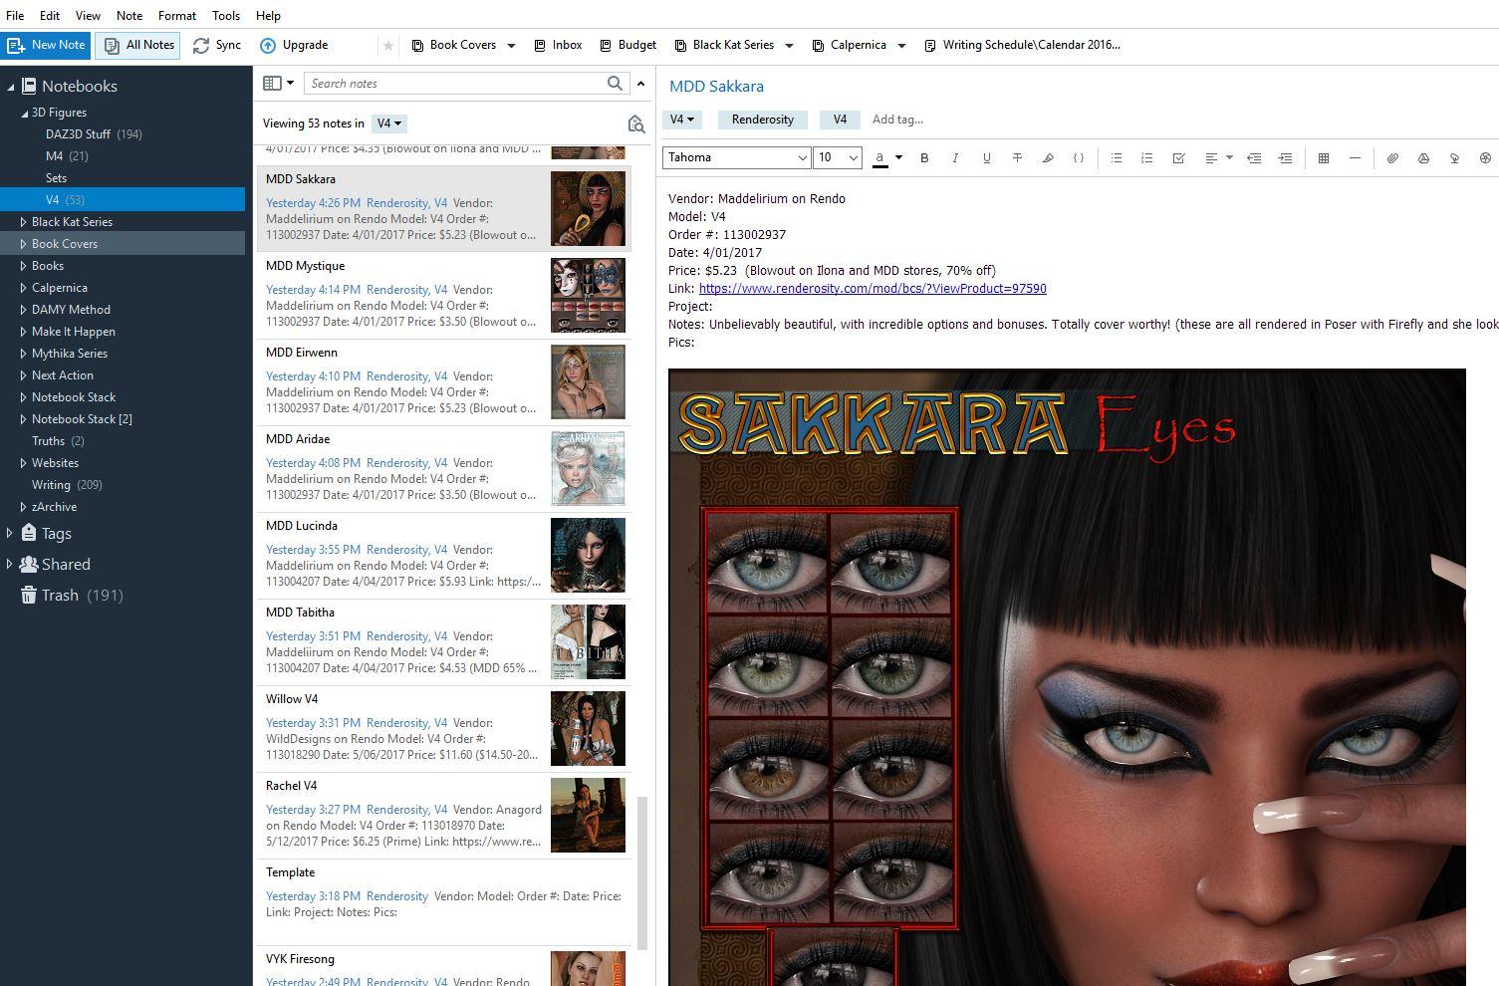Toggle the All Notes view button
Screen dimensions: 1499x986
[x=139, y=45]
